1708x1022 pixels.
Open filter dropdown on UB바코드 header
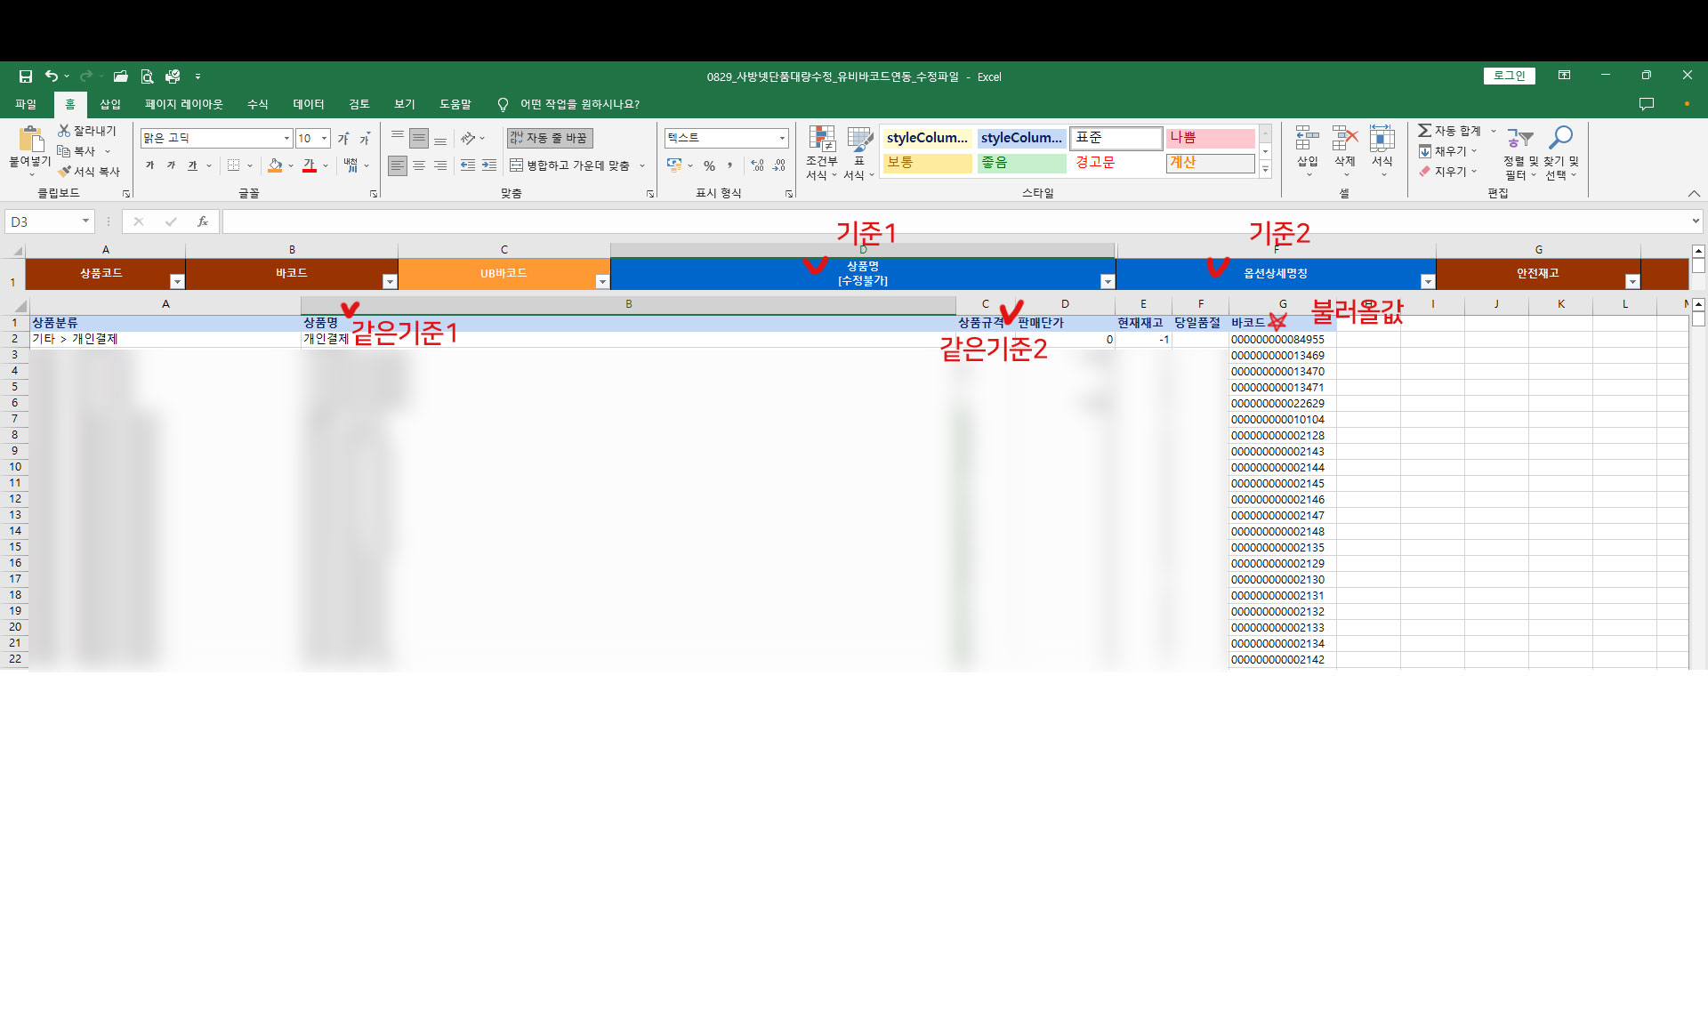[x=602, y=282]
